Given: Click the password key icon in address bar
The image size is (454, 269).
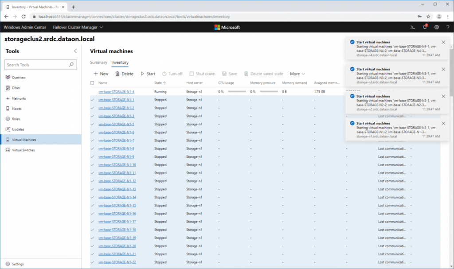Looking at the screenshot, I should click(x=419, y=16).
